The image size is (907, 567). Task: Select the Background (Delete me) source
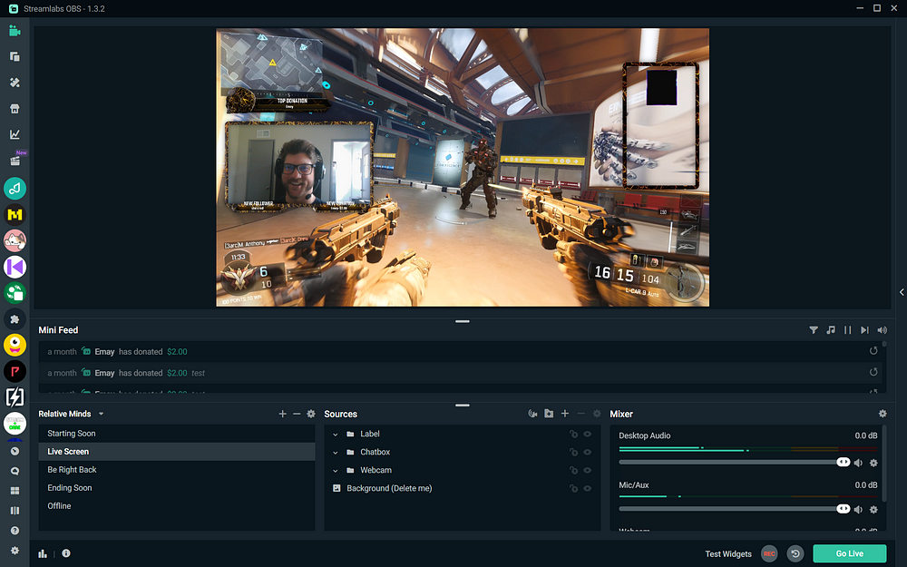[x=462, y=488]
